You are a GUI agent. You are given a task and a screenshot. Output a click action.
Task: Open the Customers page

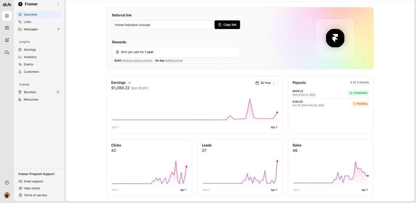tap(39, 72)
